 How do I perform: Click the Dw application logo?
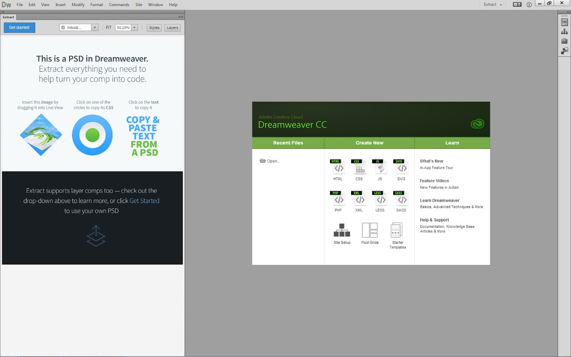tap(6, 5)
